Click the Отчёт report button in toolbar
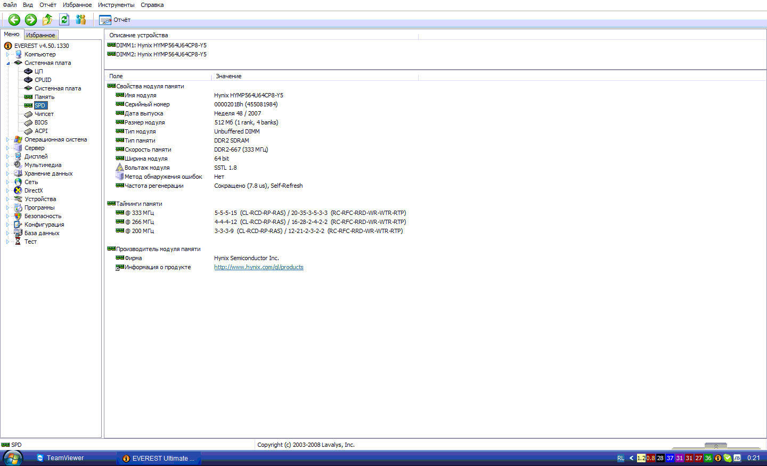Screen dimensions: 767x466 [x=115, y=20]
